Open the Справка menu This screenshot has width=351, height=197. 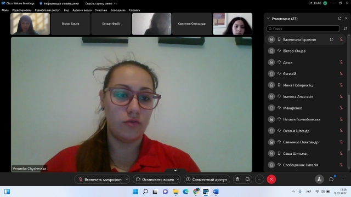tap(134, 10)
